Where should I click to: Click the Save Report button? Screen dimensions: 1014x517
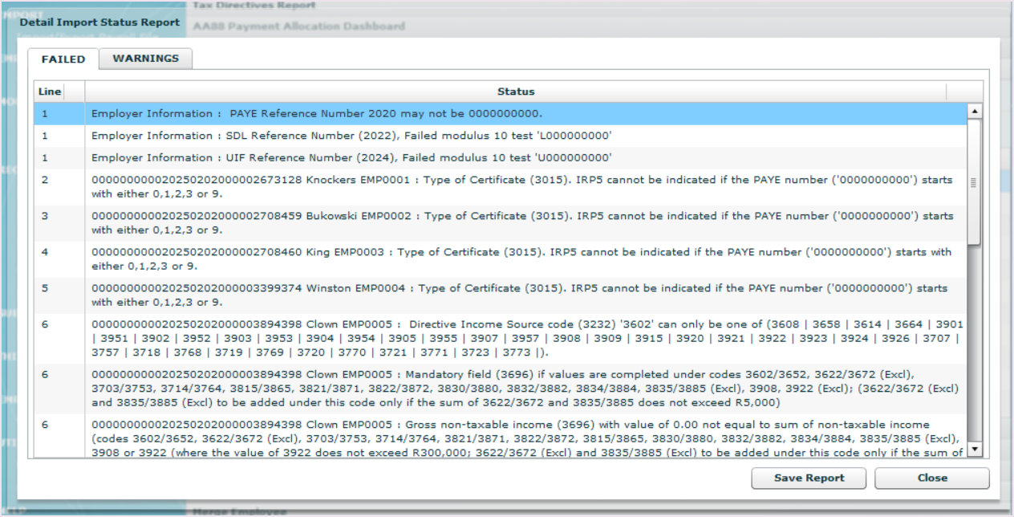809,478
